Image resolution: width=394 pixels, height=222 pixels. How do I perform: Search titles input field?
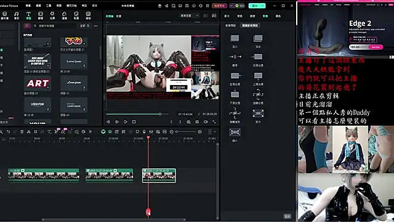pos(55,26)
